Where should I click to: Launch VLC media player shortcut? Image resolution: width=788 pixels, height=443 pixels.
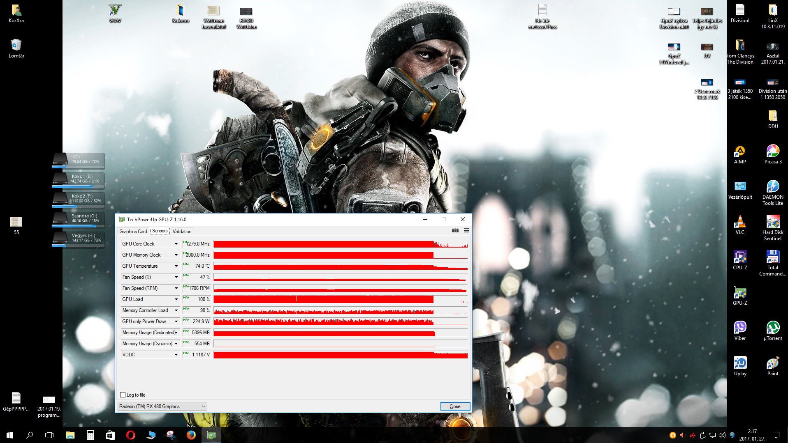point(740,225)
